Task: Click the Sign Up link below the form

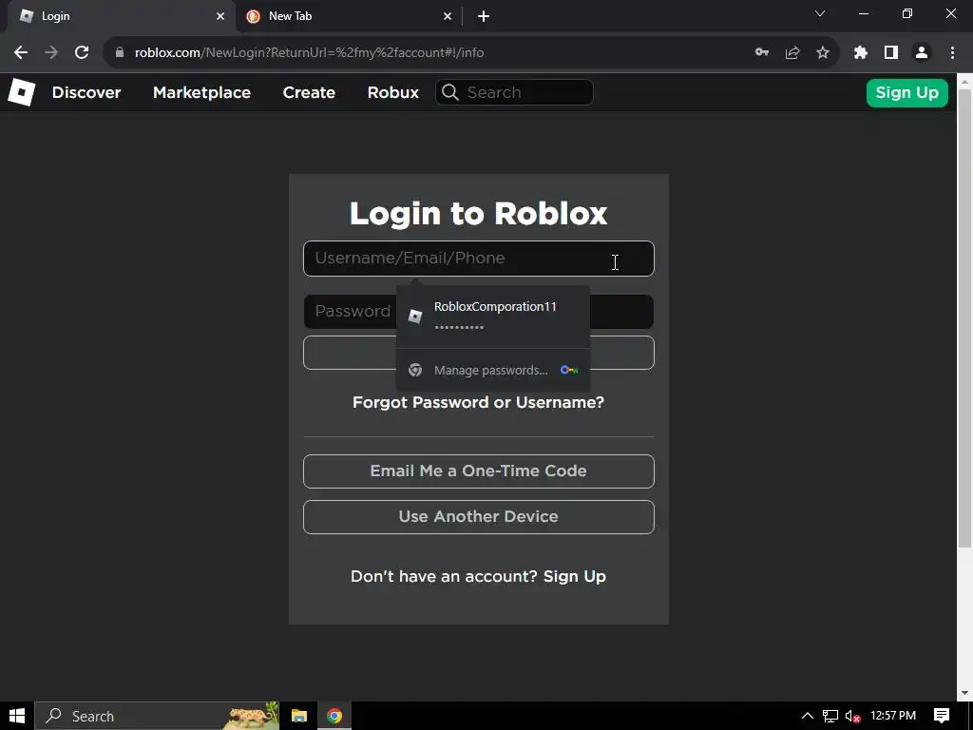Action: coord(575,576)
